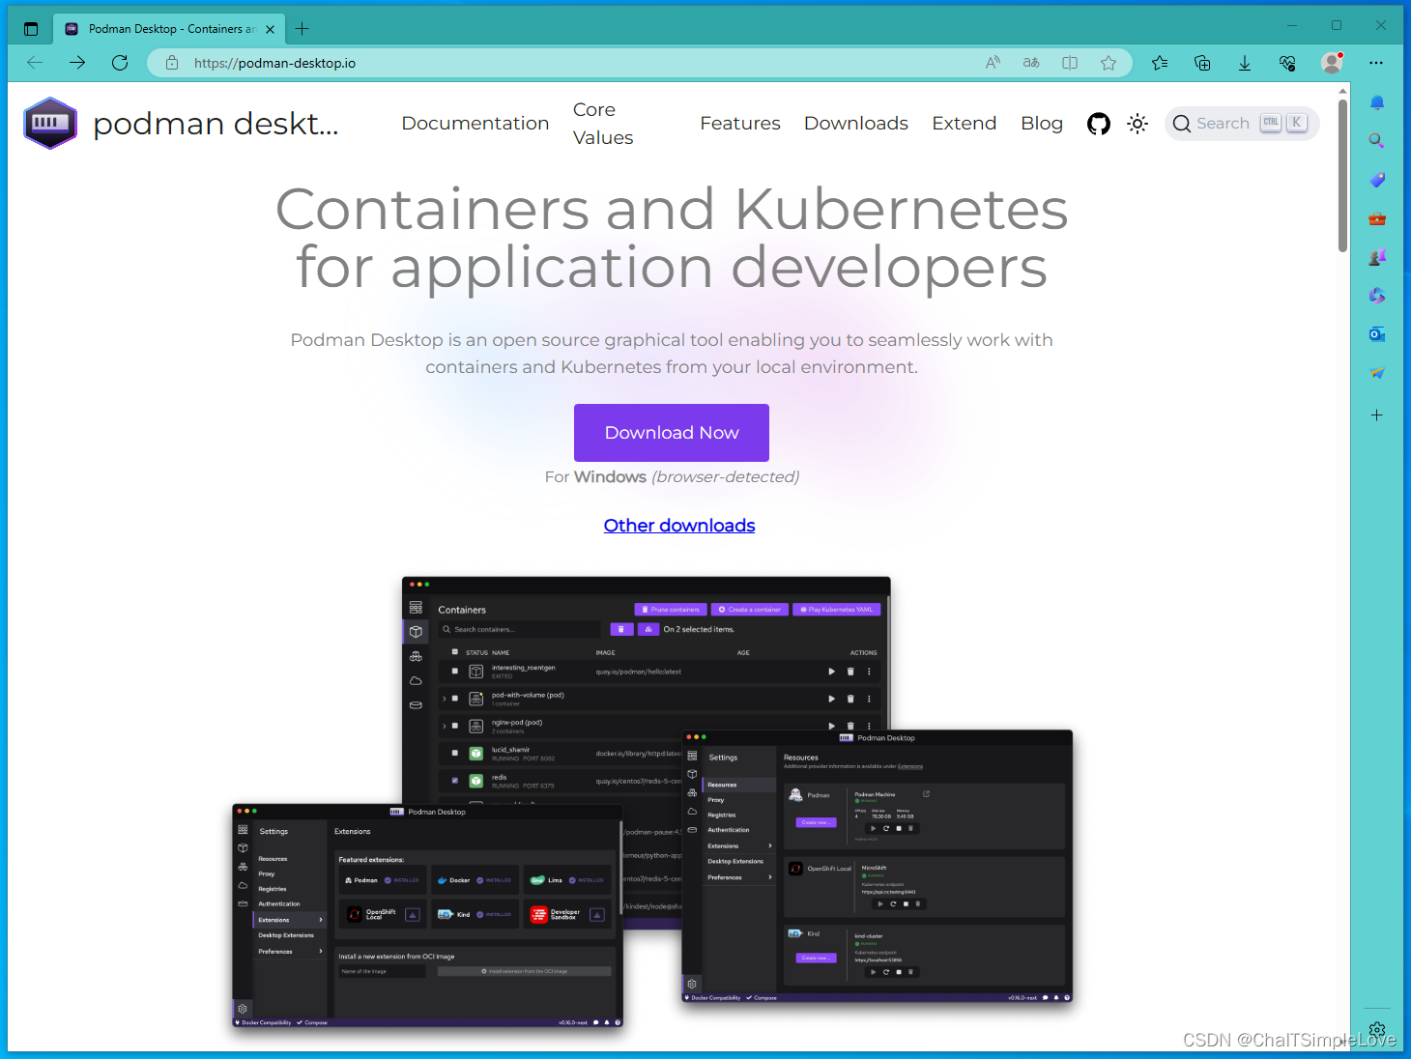Open the Core Values page

(603, 124)
